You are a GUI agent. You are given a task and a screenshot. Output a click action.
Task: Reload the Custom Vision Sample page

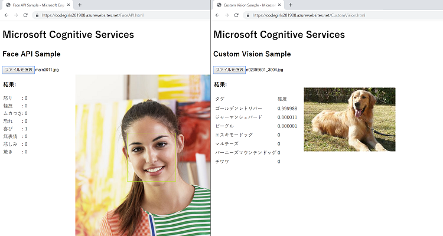[x=236, y=15]
